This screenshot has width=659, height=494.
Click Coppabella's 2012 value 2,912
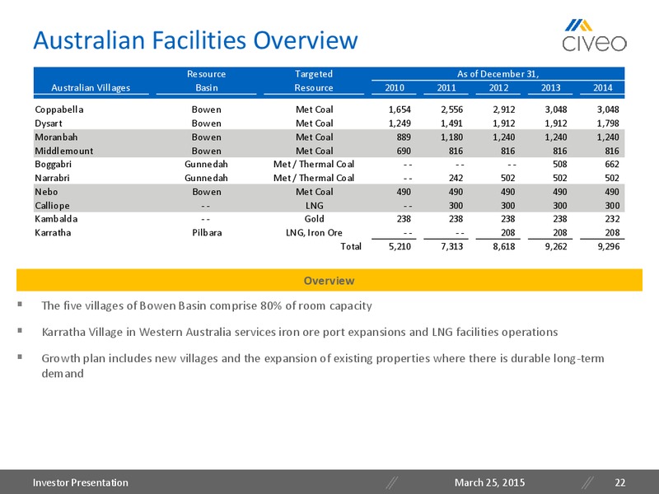[504, 110]
